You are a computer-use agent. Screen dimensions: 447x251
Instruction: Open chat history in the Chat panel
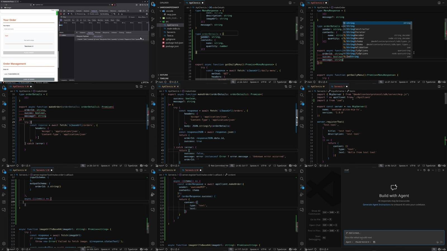click(x=424, y=170)
